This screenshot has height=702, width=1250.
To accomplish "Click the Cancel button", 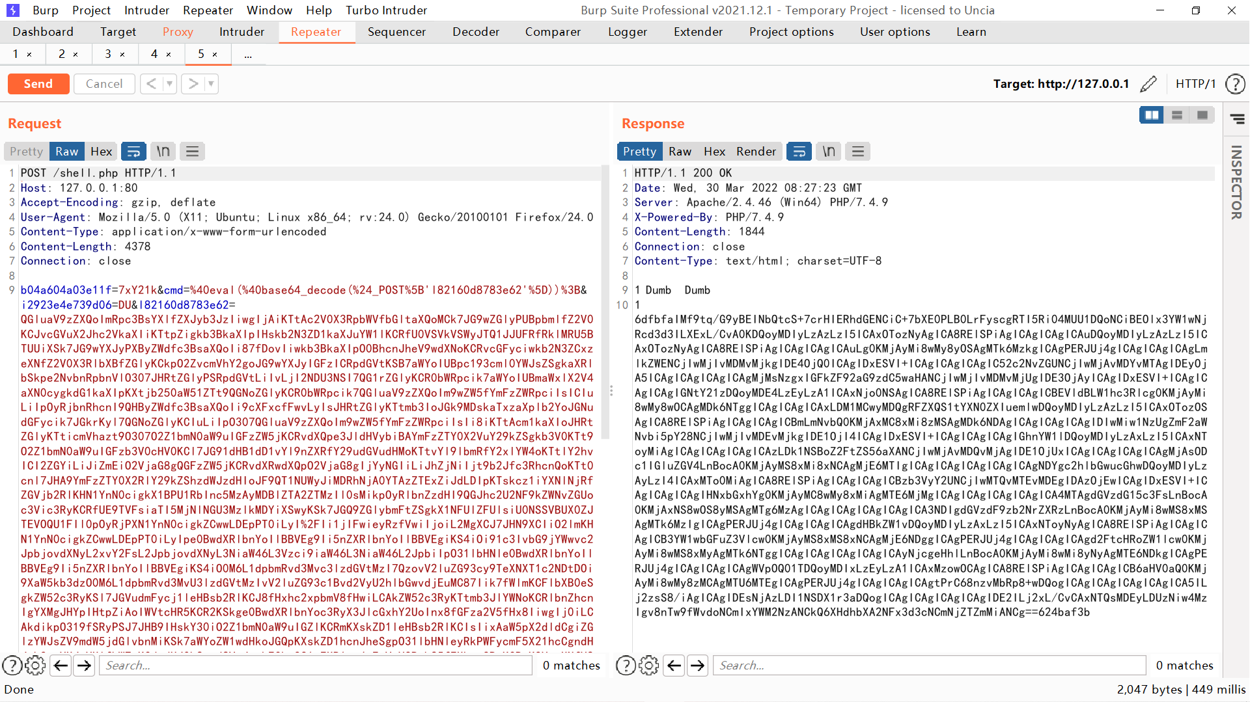I will pyautogui.click(x=104, y=84).
